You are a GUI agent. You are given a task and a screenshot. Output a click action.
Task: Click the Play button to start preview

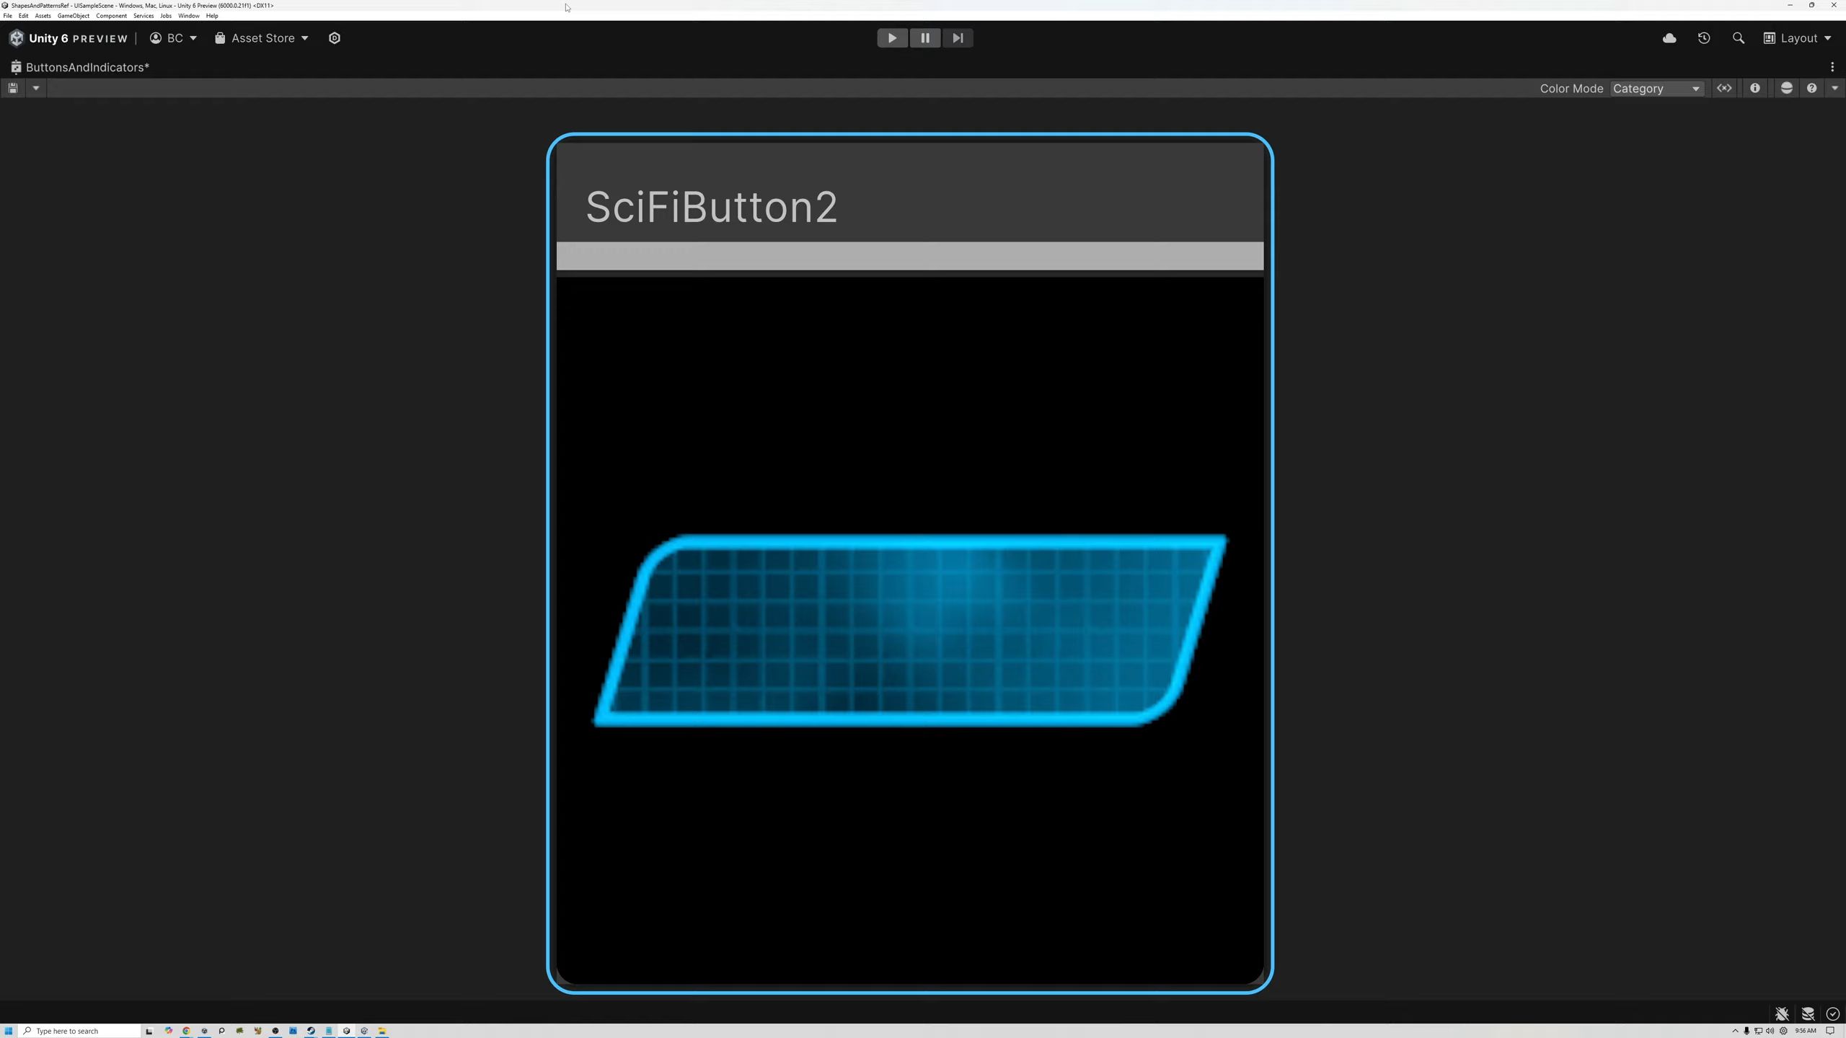(891, 38)
